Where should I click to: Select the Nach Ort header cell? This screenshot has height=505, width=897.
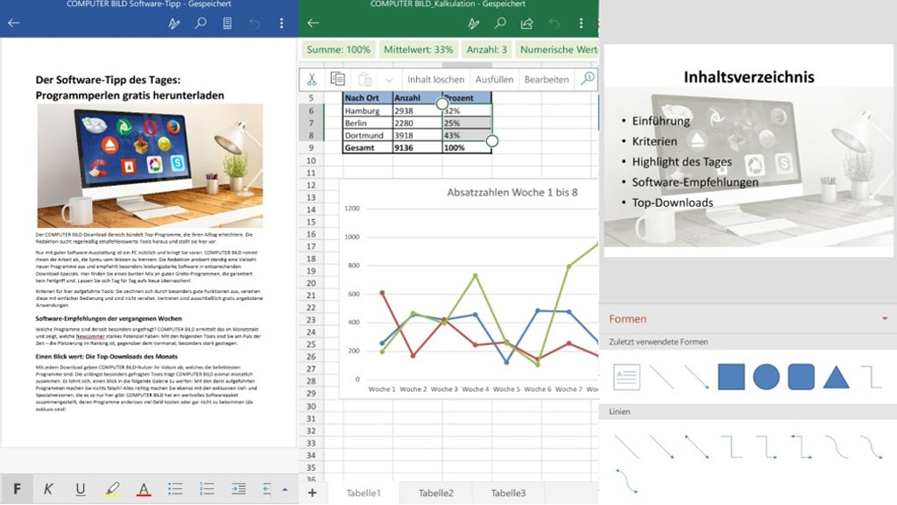[x=368, y=98]
